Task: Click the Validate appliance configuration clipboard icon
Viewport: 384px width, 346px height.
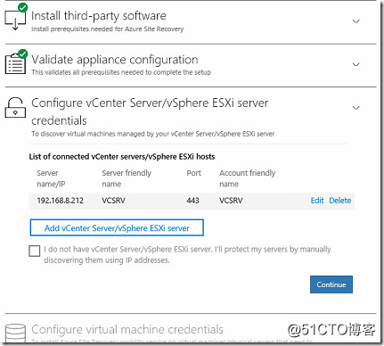Action: [15, 62]
